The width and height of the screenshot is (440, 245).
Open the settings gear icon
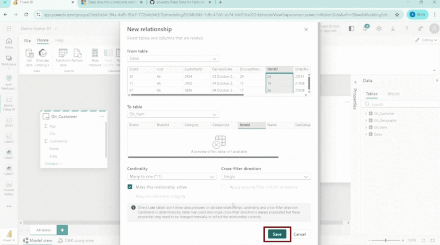pos(379,29)
